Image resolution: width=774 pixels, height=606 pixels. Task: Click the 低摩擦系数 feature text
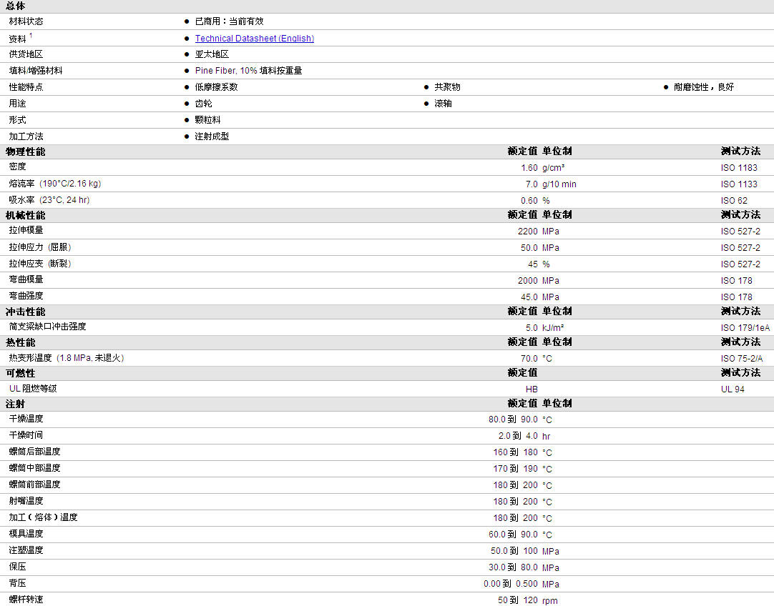point(216,86)
